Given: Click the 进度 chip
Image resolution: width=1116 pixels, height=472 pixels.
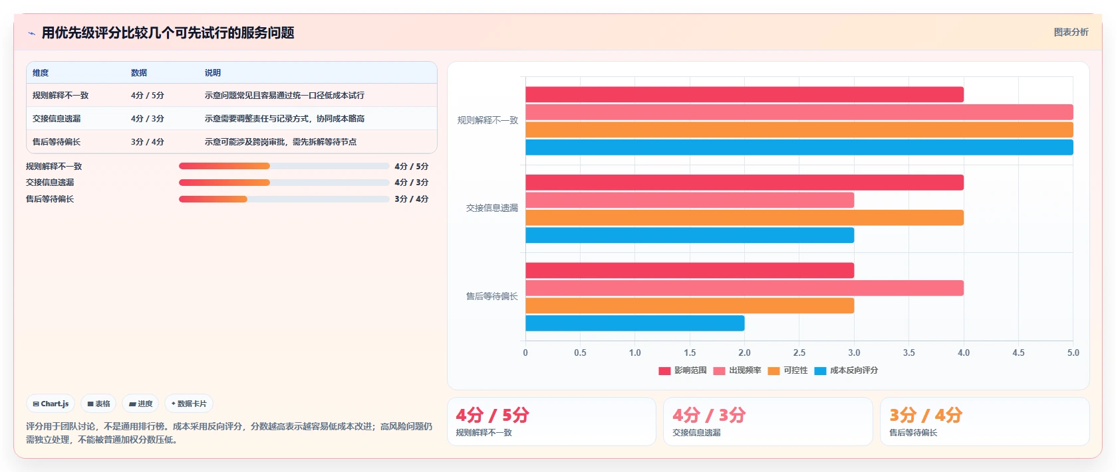Looking at the screenshot, I should [x=140, y=404].
